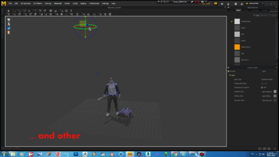Open the Script menu

click(x=75, y=3)
